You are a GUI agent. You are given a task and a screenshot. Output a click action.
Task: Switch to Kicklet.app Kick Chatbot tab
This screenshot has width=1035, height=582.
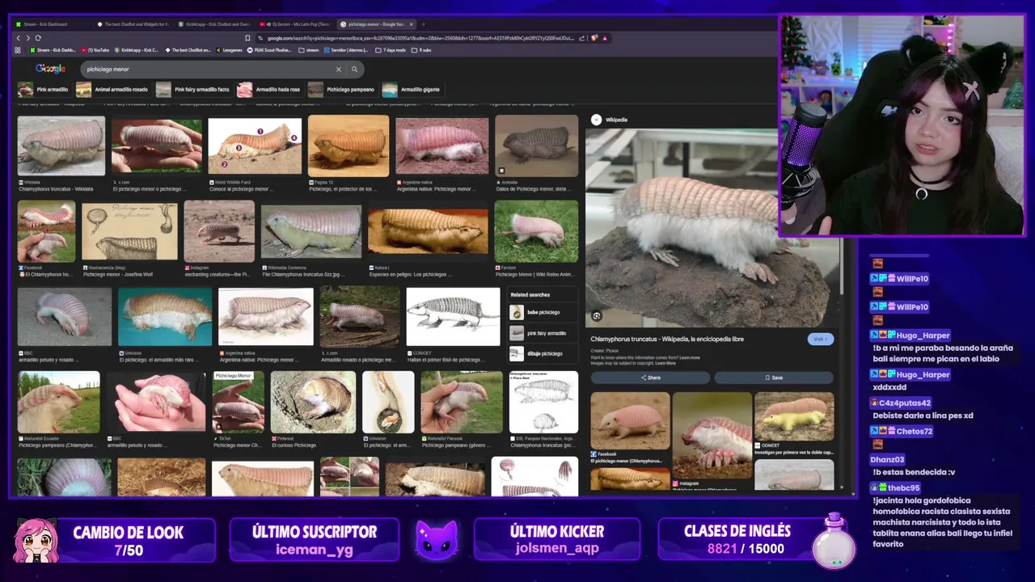(x=214, y=24)
